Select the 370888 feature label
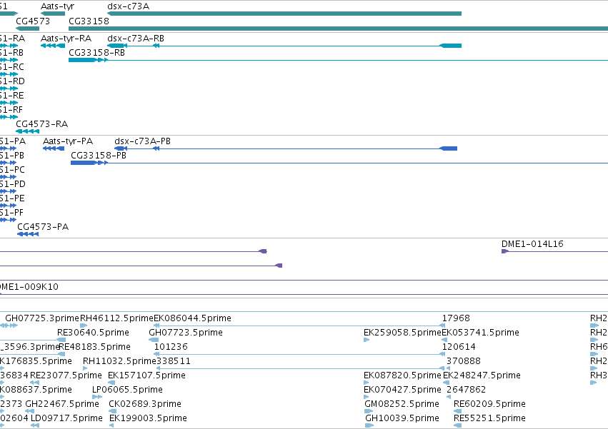The height and width of the screenshot is (429, 608). point(464,361)
